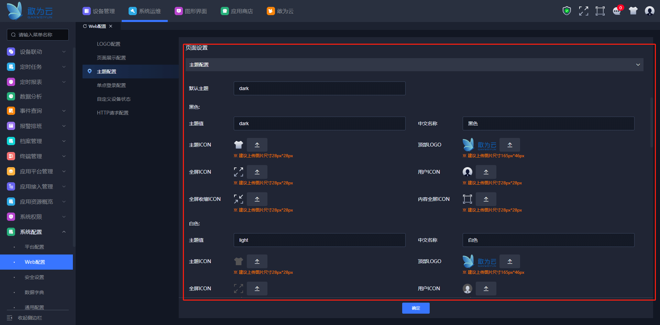This screenshot has height=325, width=660.
Task: Open 应用资源概览 in the sidebar
Action: (x=36, y=202)
